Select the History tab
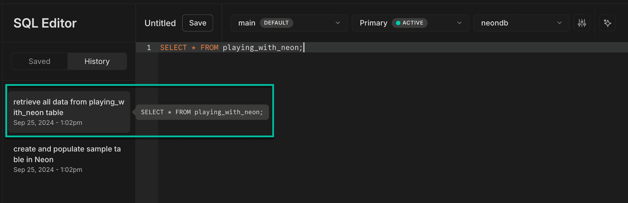628x203 pixels. pyautogui.click(x=97, y=61)
